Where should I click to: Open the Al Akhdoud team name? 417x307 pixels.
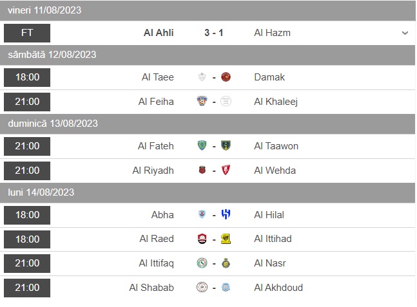tap(278, 288)
